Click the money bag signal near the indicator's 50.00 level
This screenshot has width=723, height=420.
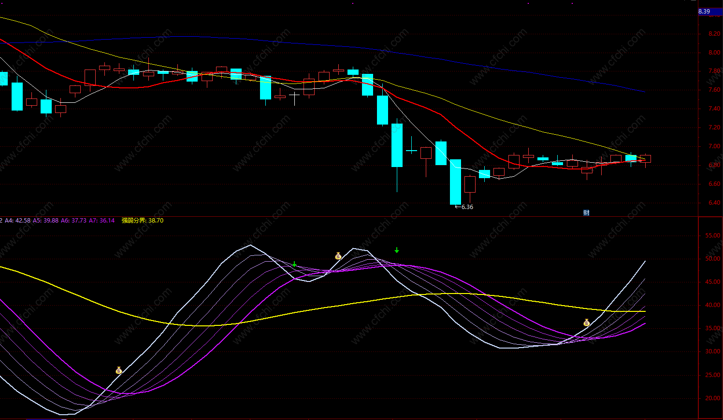(338, 255)
